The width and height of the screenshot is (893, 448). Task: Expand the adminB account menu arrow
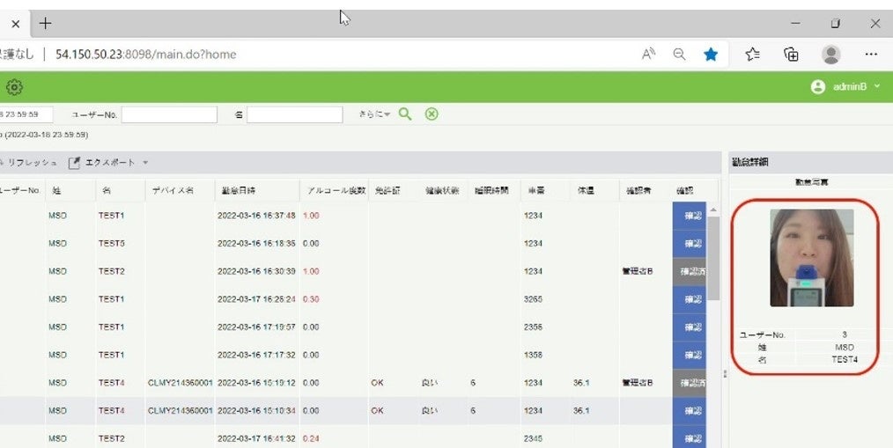(x=877, y=86)
